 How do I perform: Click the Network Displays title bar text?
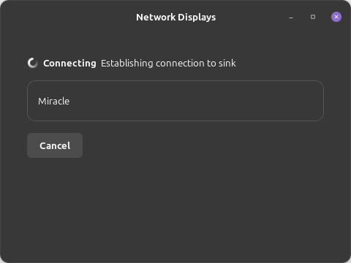coord(175,18)
